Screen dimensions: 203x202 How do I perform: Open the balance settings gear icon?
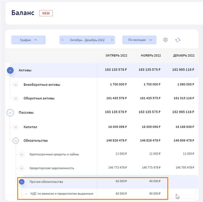click(x=165, y=40)
